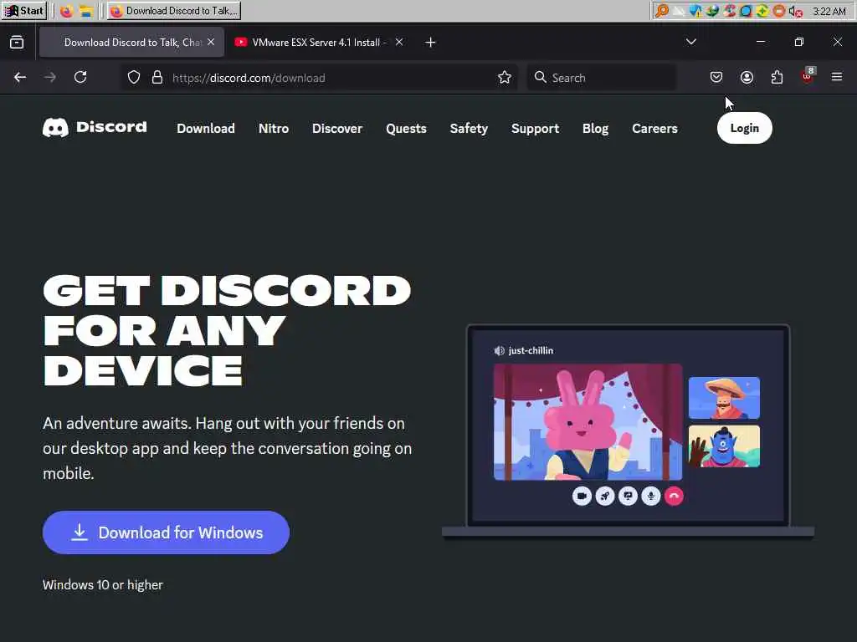This screenshot has height=642, width=857.
Task: Open the Windows Start button
Action: pos(23,11)
